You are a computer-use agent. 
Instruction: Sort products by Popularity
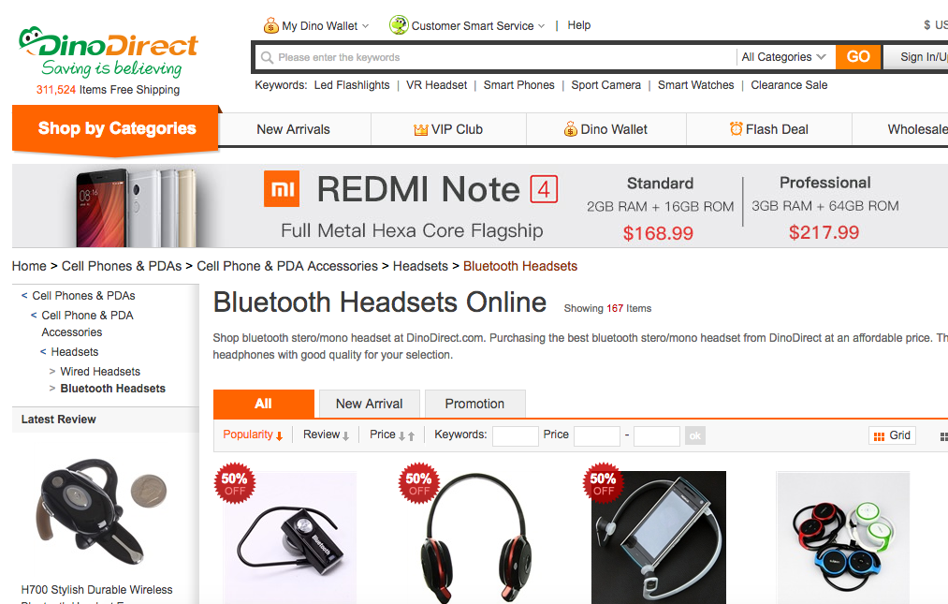253,435
